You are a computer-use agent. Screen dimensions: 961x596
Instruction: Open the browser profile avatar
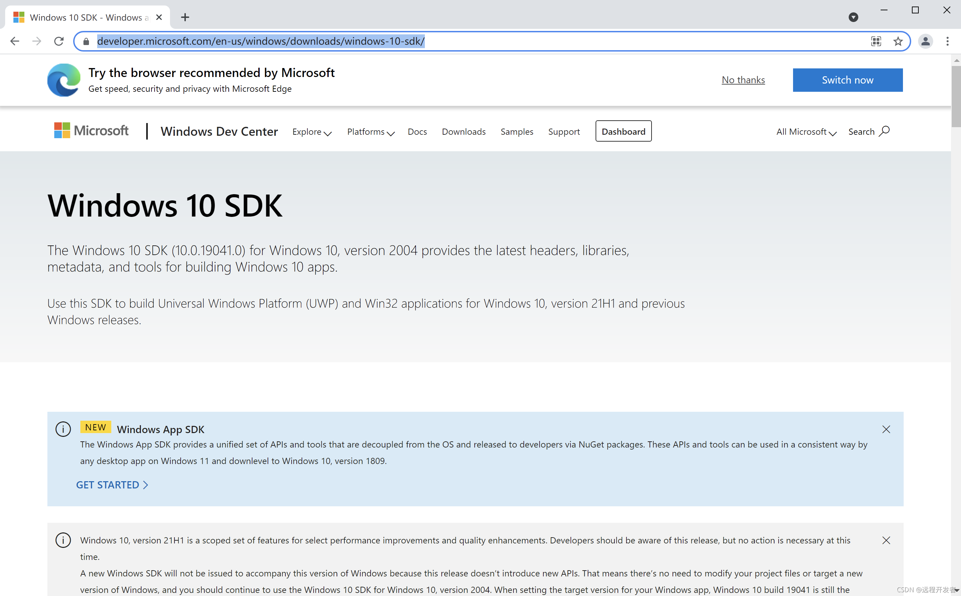click(926, 41)
